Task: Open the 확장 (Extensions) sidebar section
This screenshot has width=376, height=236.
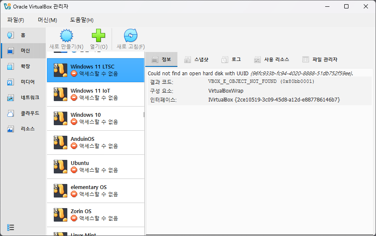Action: point(23,66)
